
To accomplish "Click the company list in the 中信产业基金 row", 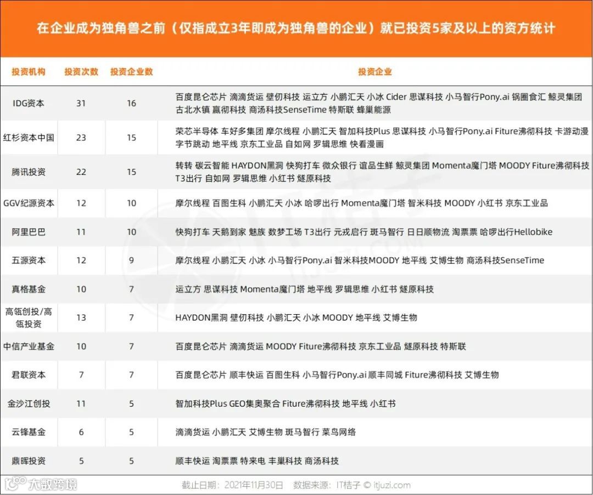I will 321,346.
